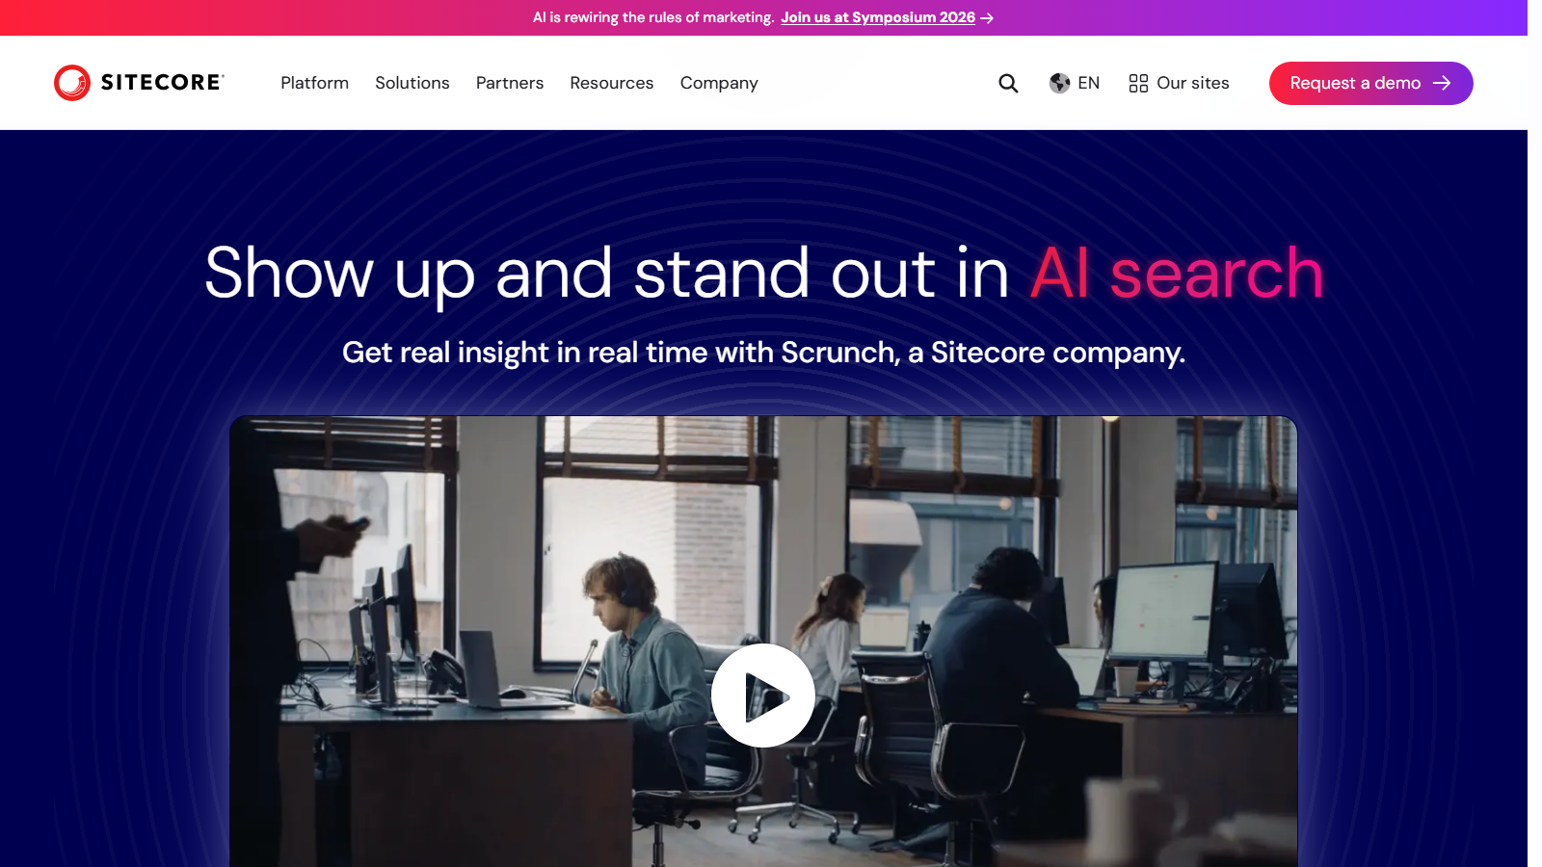Follow the Join us at Symposium 2026 link
Screen dimensions: 1542x867
point(887,17)
